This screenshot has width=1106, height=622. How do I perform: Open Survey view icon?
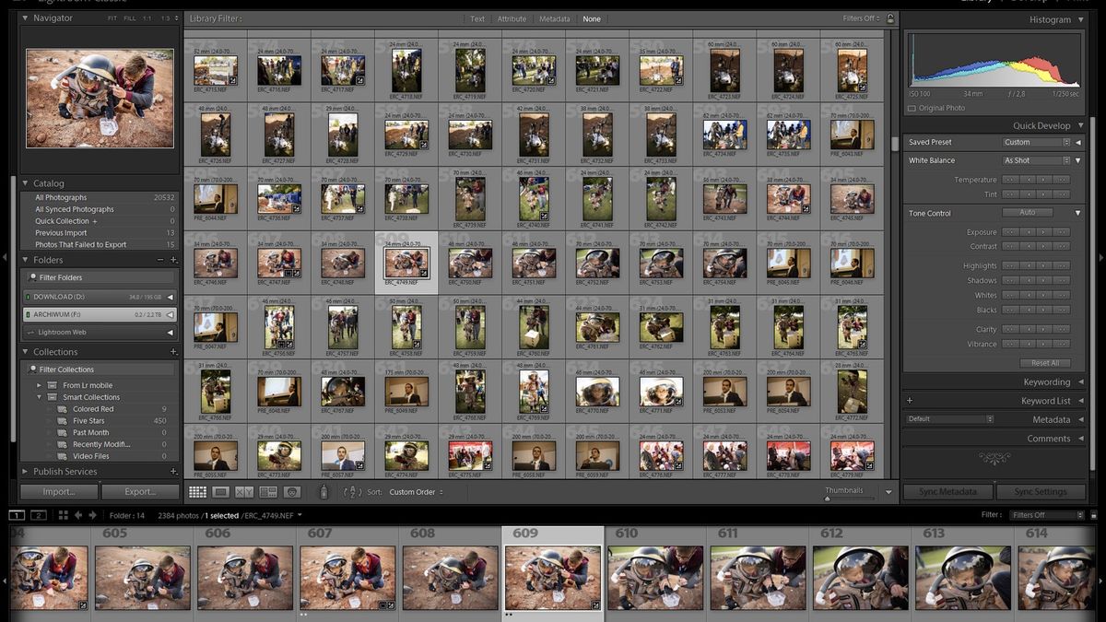[268, 492]
